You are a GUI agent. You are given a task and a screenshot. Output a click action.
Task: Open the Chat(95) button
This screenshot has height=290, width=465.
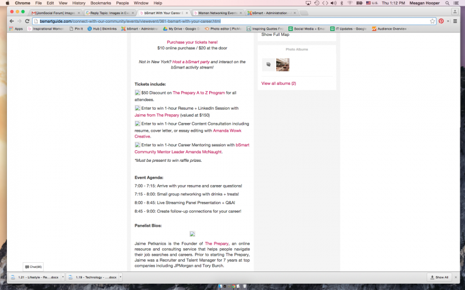(33, 267)
